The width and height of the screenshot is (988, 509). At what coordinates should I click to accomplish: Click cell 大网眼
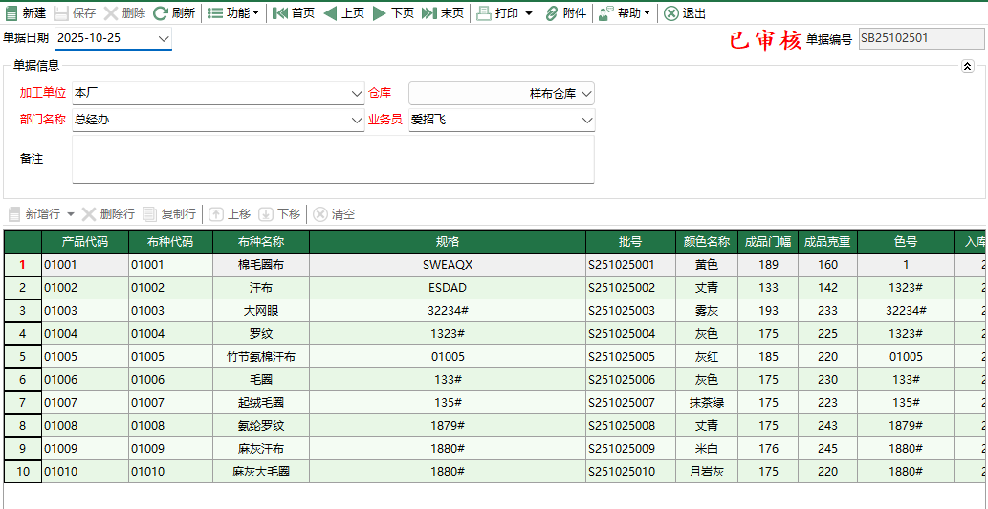click(261, 311)
